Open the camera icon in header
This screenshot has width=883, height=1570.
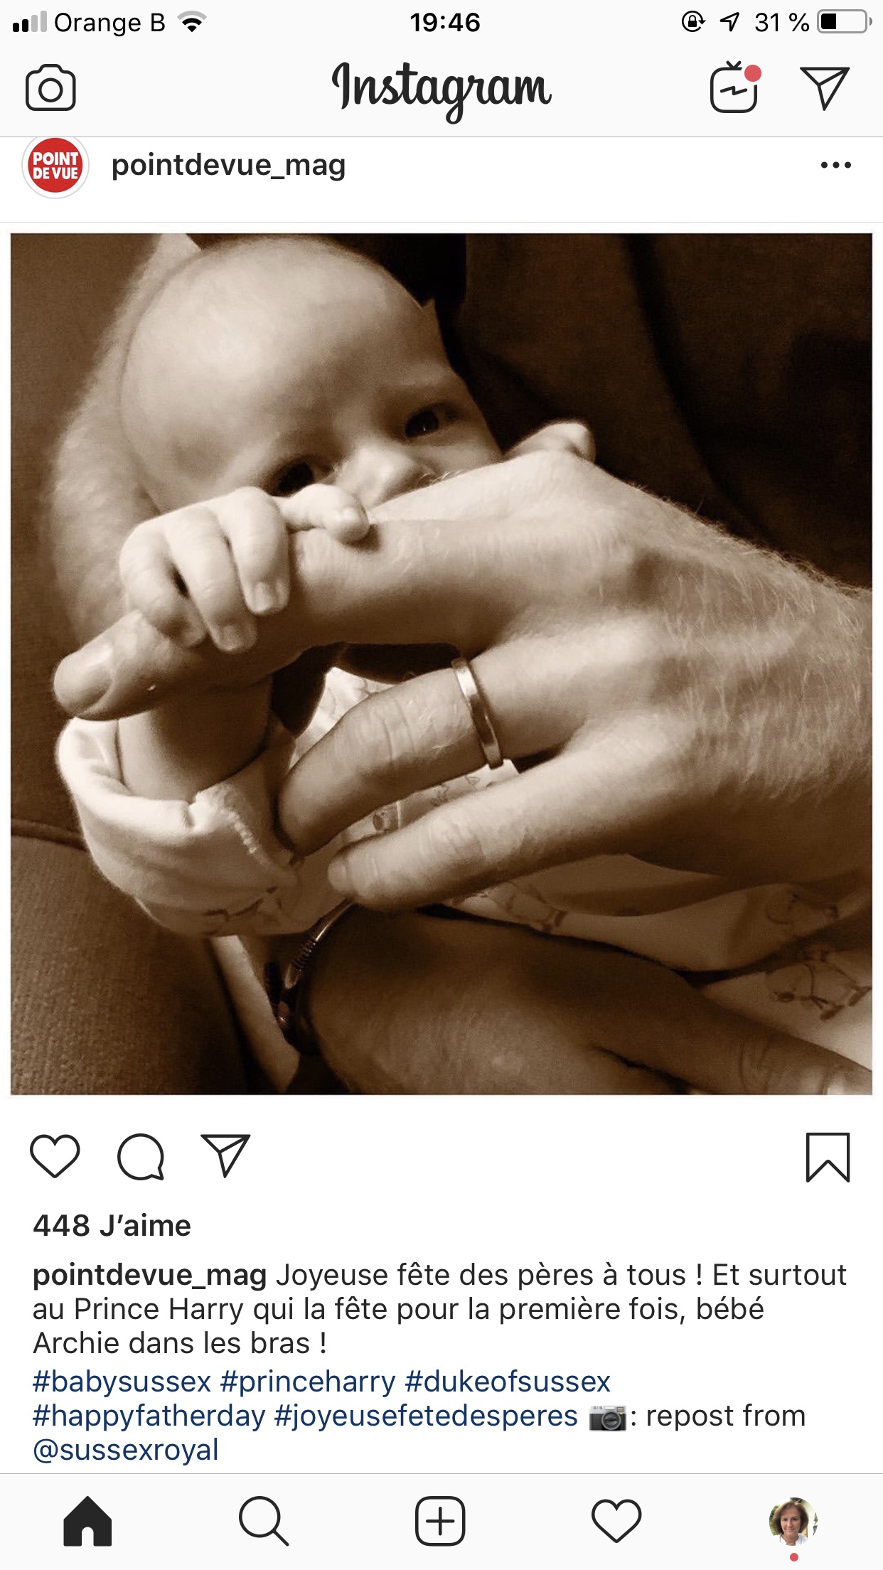50,88
